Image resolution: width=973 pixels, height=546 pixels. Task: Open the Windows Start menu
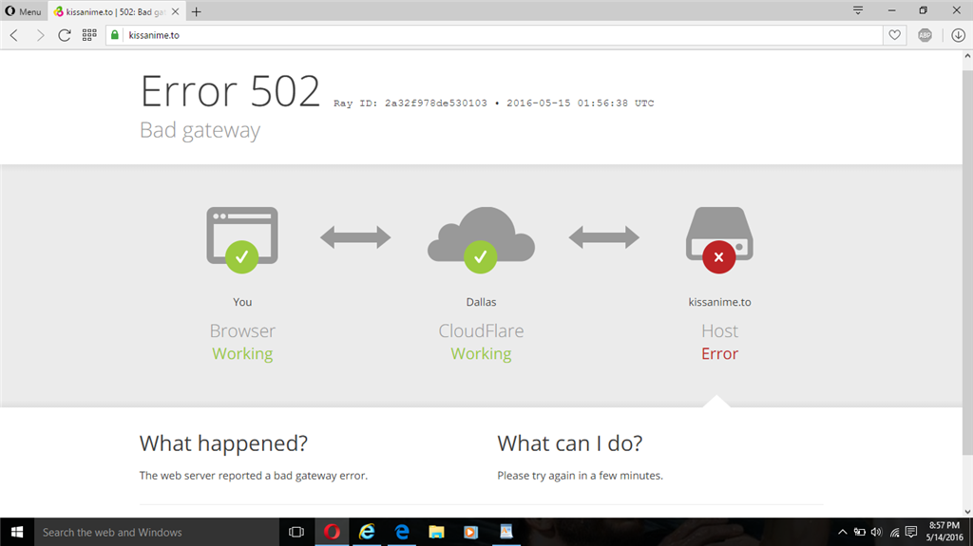pos(17,532)
